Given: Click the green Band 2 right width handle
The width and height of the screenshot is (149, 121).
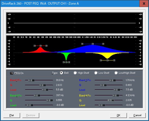Looking at the screenshot, I should click(69, 62).
